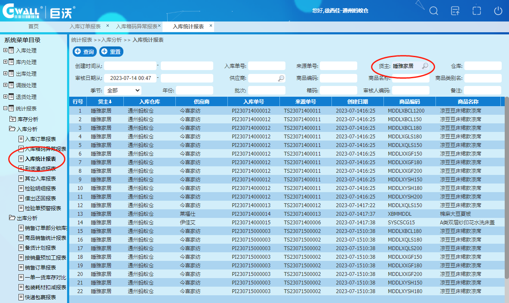Click the 入库单号 input field
Screen dimensions: 509x303
click(x=267, y=66)
